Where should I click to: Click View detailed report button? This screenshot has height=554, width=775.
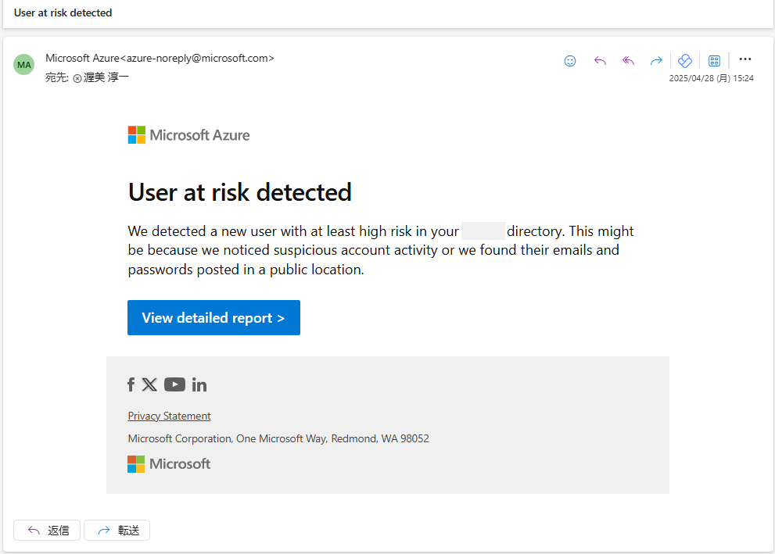point(213,317)
